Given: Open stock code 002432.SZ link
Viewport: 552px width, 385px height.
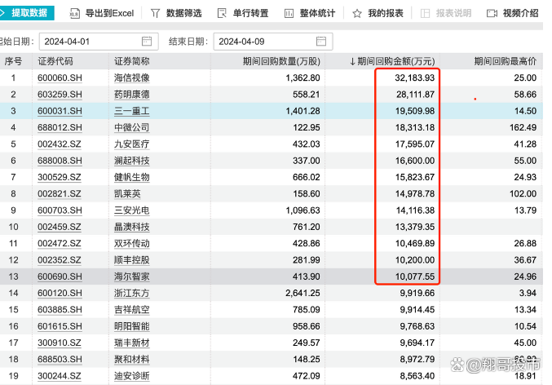Looking at the screenshot, I should click(60, 144).
